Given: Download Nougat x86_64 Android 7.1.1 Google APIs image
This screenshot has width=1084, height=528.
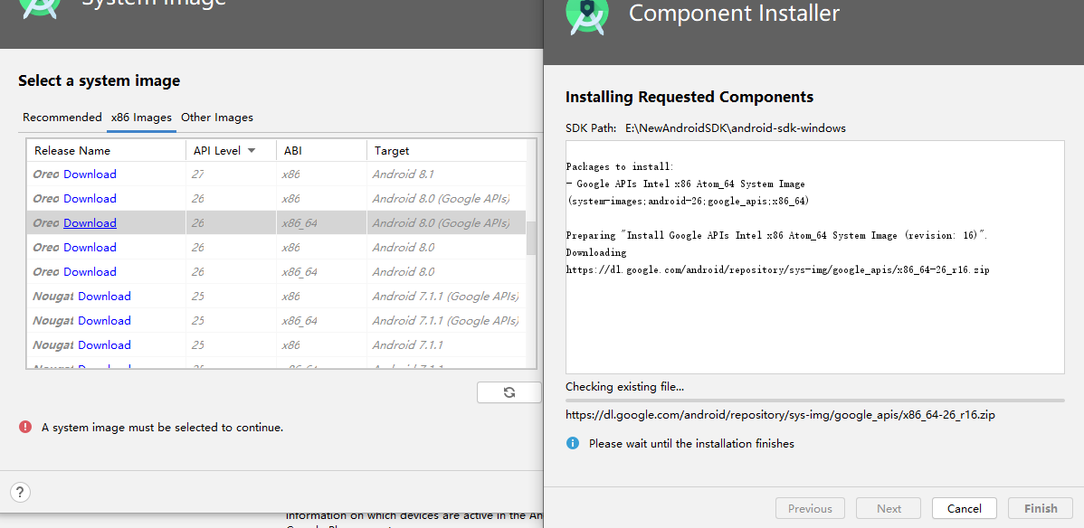Looking at the screenshot, I should point(104,321).
